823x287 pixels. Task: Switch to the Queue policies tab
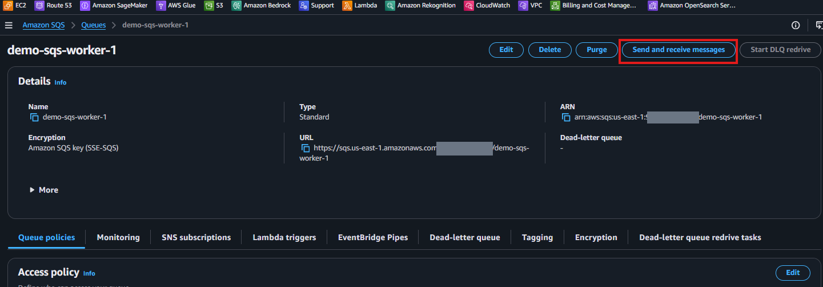46,237
